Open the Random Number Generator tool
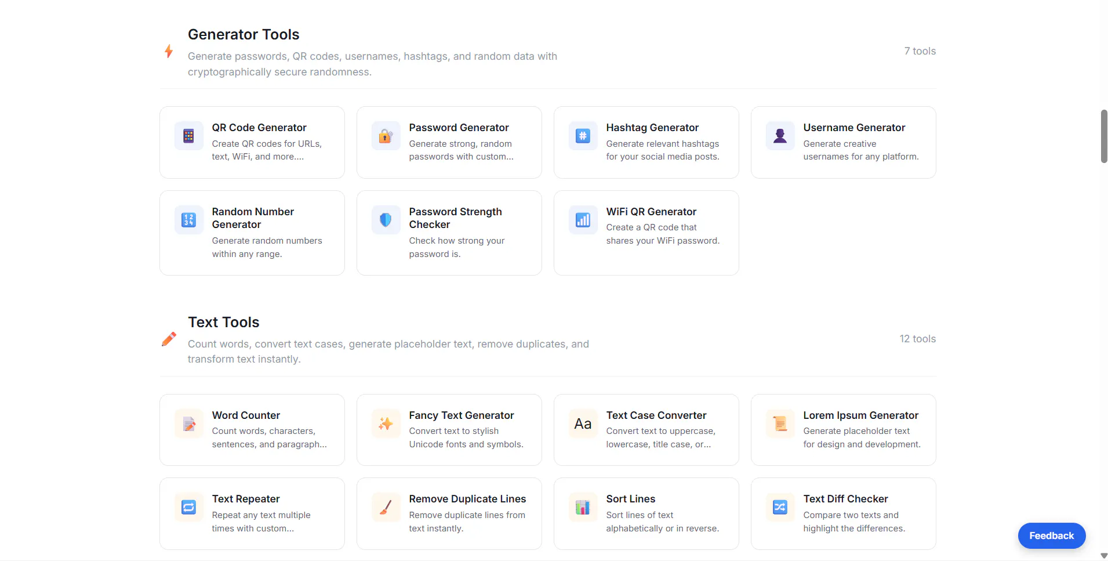This screenshot has height=561, width=1108. 252,233
